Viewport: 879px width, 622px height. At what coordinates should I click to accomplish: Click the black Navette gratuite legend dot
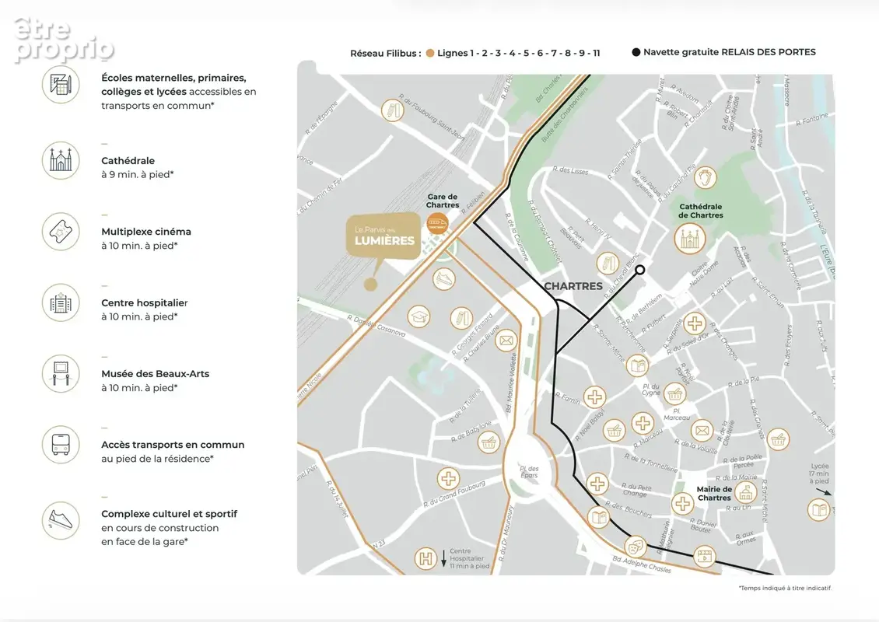pos(636,52)
